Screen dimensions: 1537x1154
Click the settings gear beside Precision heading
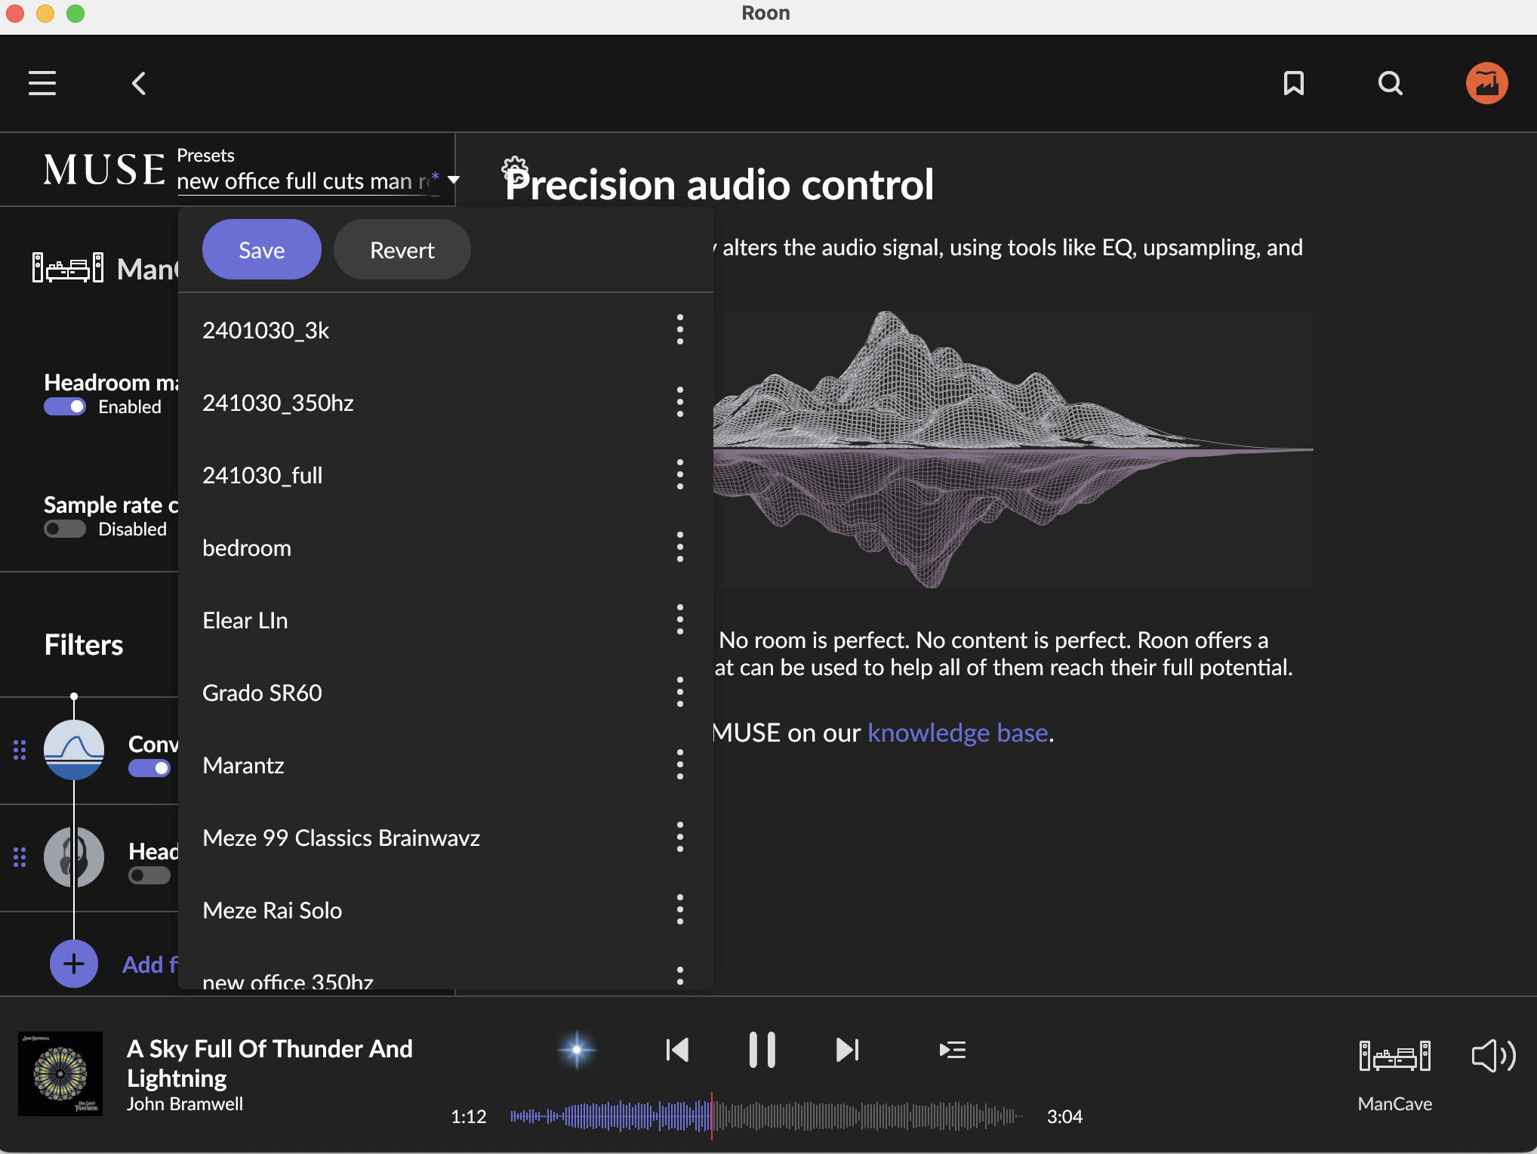[x=515, y=168]
